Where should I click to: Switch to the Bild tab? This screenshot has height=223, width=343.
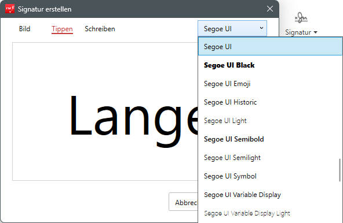point(24,29)
